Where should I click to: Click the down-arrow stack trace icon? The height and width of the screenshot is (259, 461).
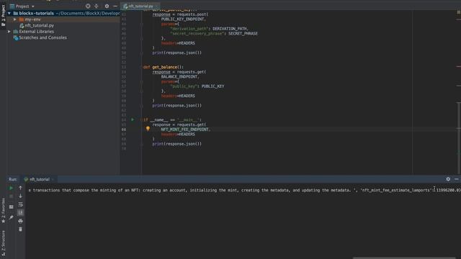[20, 196]
